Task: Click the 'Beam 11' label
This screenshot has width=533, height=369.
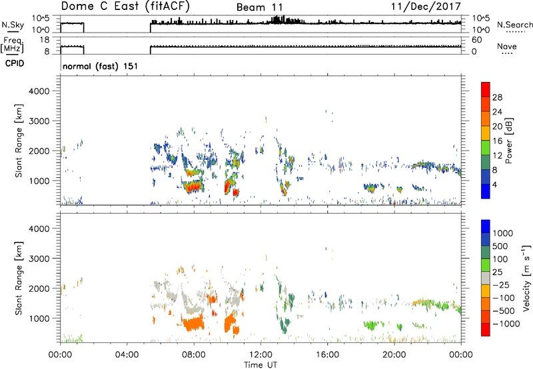Action: (x=259, y=7)
